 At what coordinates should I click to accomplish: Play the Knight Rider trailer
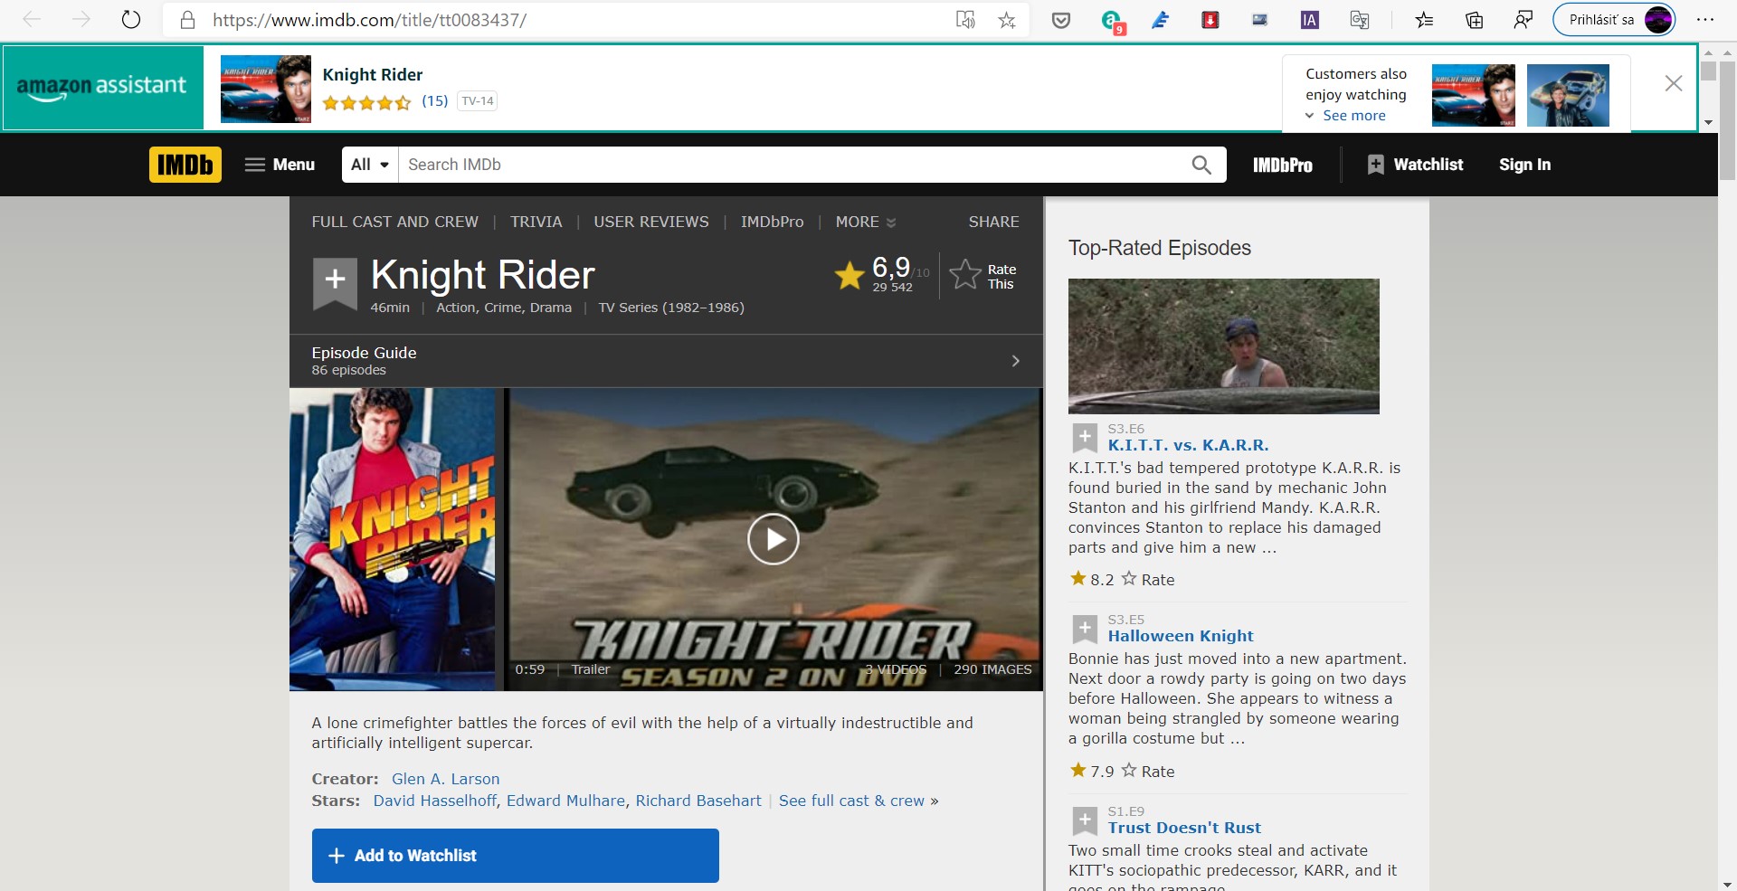[x=773, y=539]
